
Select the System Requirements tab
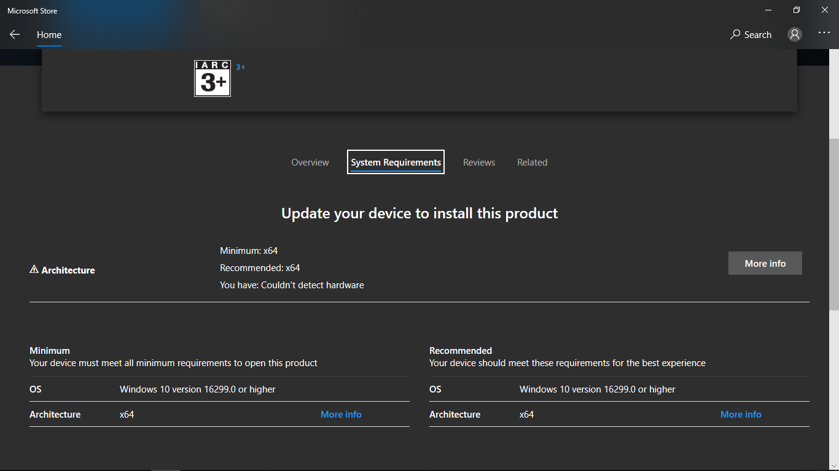tap(396, 163)
